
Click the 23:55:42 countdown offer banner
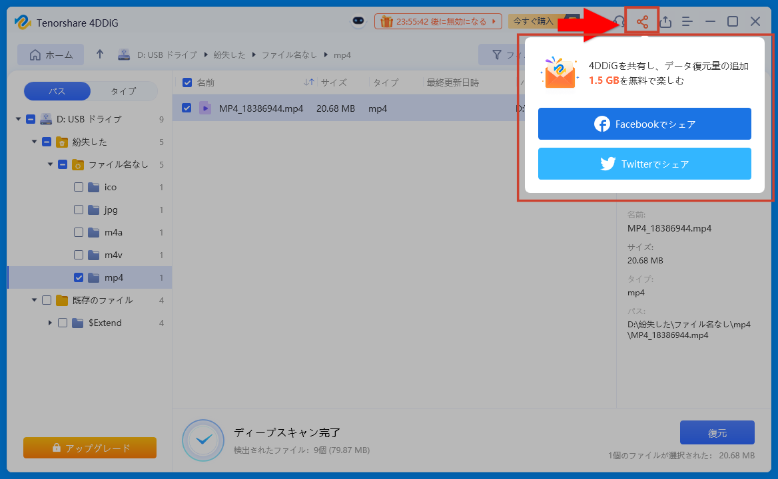point(438,21)
